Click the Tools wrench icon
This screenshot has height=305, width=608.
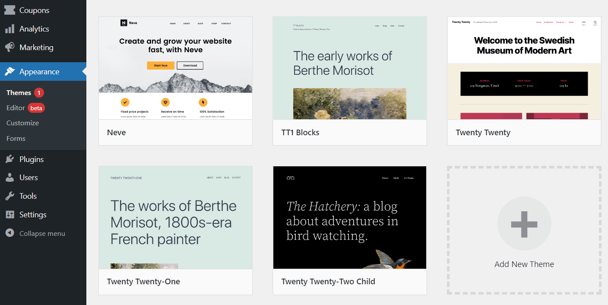tap(9, 196)
